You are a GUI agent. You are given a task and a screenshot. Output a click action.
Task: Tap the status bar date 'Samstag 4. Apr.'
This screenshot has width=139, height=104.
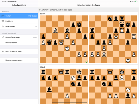(12, 1)
